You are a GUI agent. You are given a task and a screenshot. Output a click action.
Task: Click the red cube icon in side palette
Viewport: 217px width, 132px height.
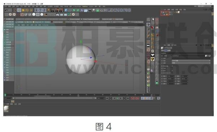coord(153,27)
